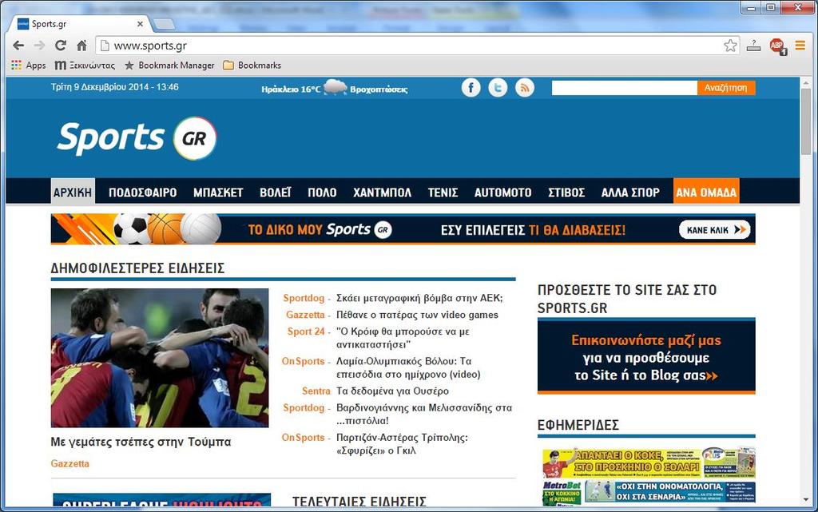Image resolution: width=818 pixels, height=512 pixels.
Task: Open the ΜΠΑΣΚΕΤ menu item
Action: pyautogui.click(x=218, y=192)
